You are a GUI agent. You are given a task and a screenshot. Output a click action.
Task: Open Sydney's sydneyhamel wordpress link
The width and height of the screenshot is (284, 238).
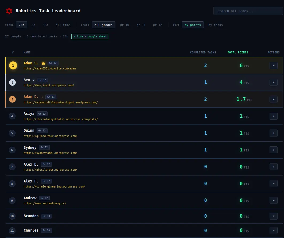point(50,153)
